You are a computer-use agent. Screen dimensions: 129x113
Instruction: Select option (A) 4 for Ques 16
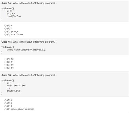click(x=5, y=100)
